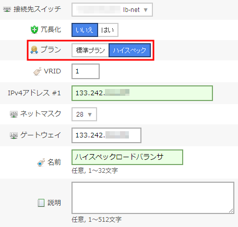Click the 説明 description textarea

pyautogui.click(x=153, y=198)
